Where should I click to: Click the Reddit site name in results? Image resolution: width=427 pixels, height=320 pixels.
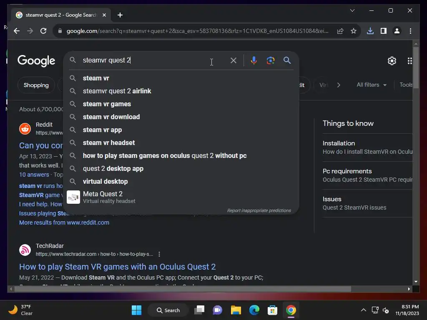coord(44,125)
